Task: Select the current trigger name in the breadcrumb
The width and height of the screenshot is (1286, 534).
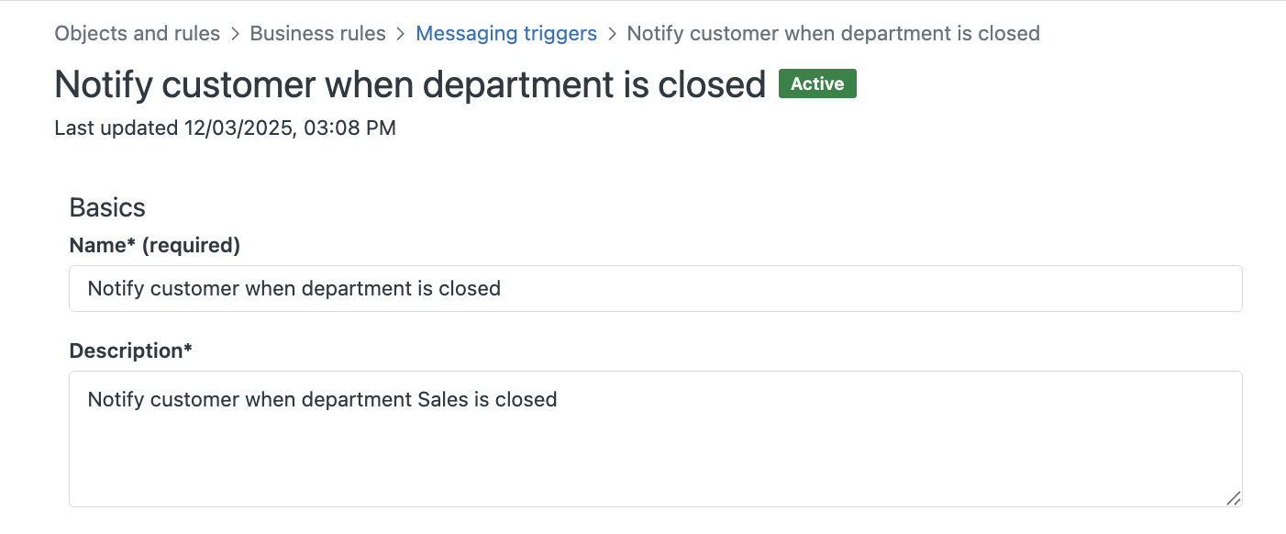Action: click(833, 33)
